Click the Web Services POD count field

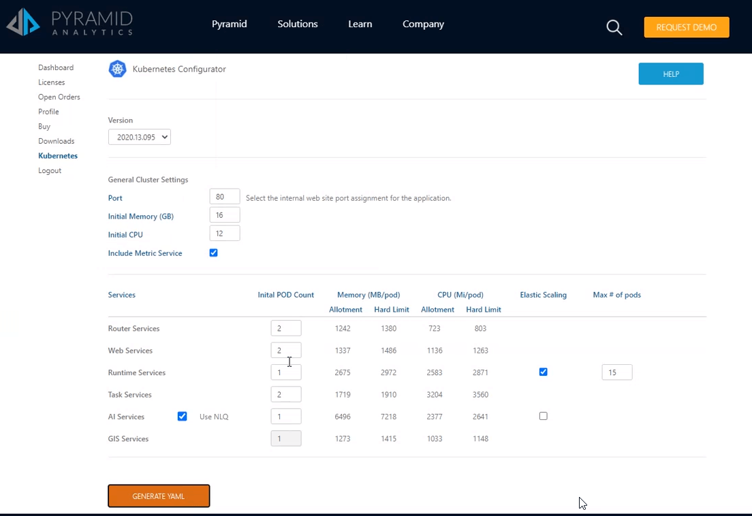pos(286,350)
